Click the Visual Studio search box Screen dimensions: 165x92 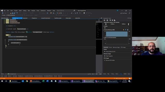66,11
